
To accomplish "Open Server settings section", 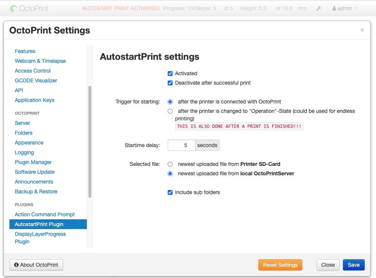I will (22, 123).
